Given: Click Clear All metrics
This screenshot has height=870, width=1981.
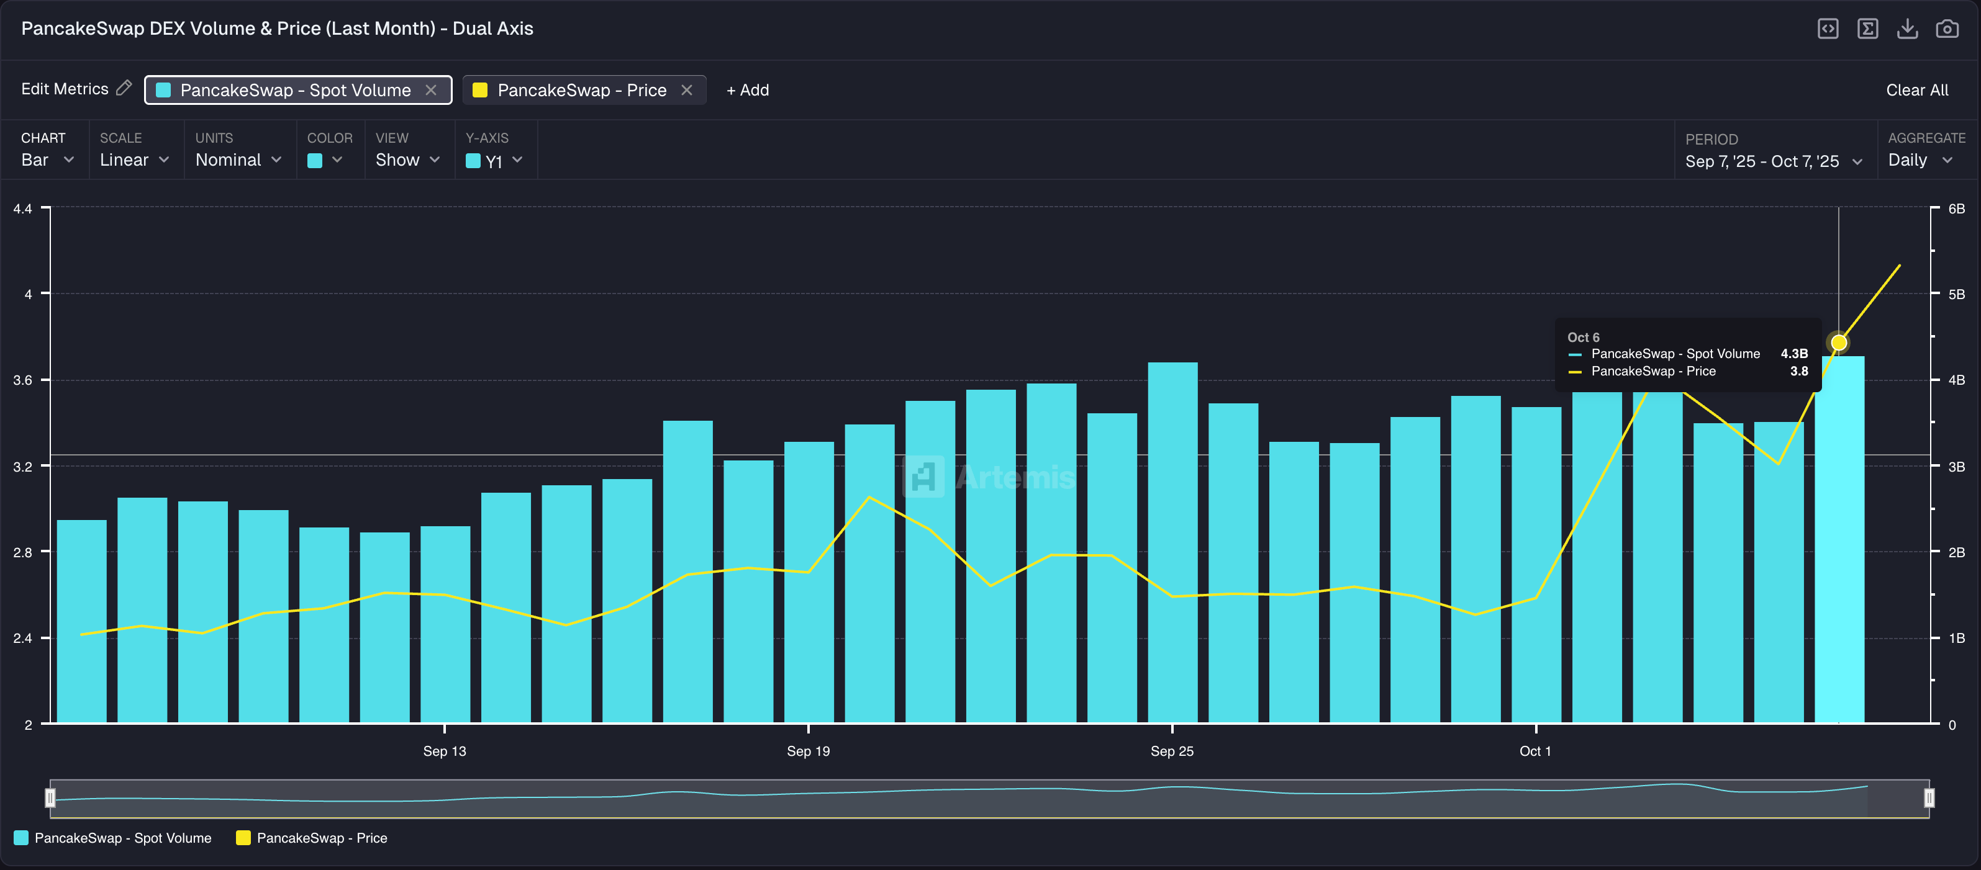Looking at the screenshot, I should (1916, 90).
